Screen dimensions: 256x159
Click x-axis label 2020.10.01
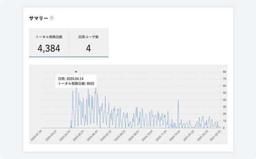pos(147,136)
